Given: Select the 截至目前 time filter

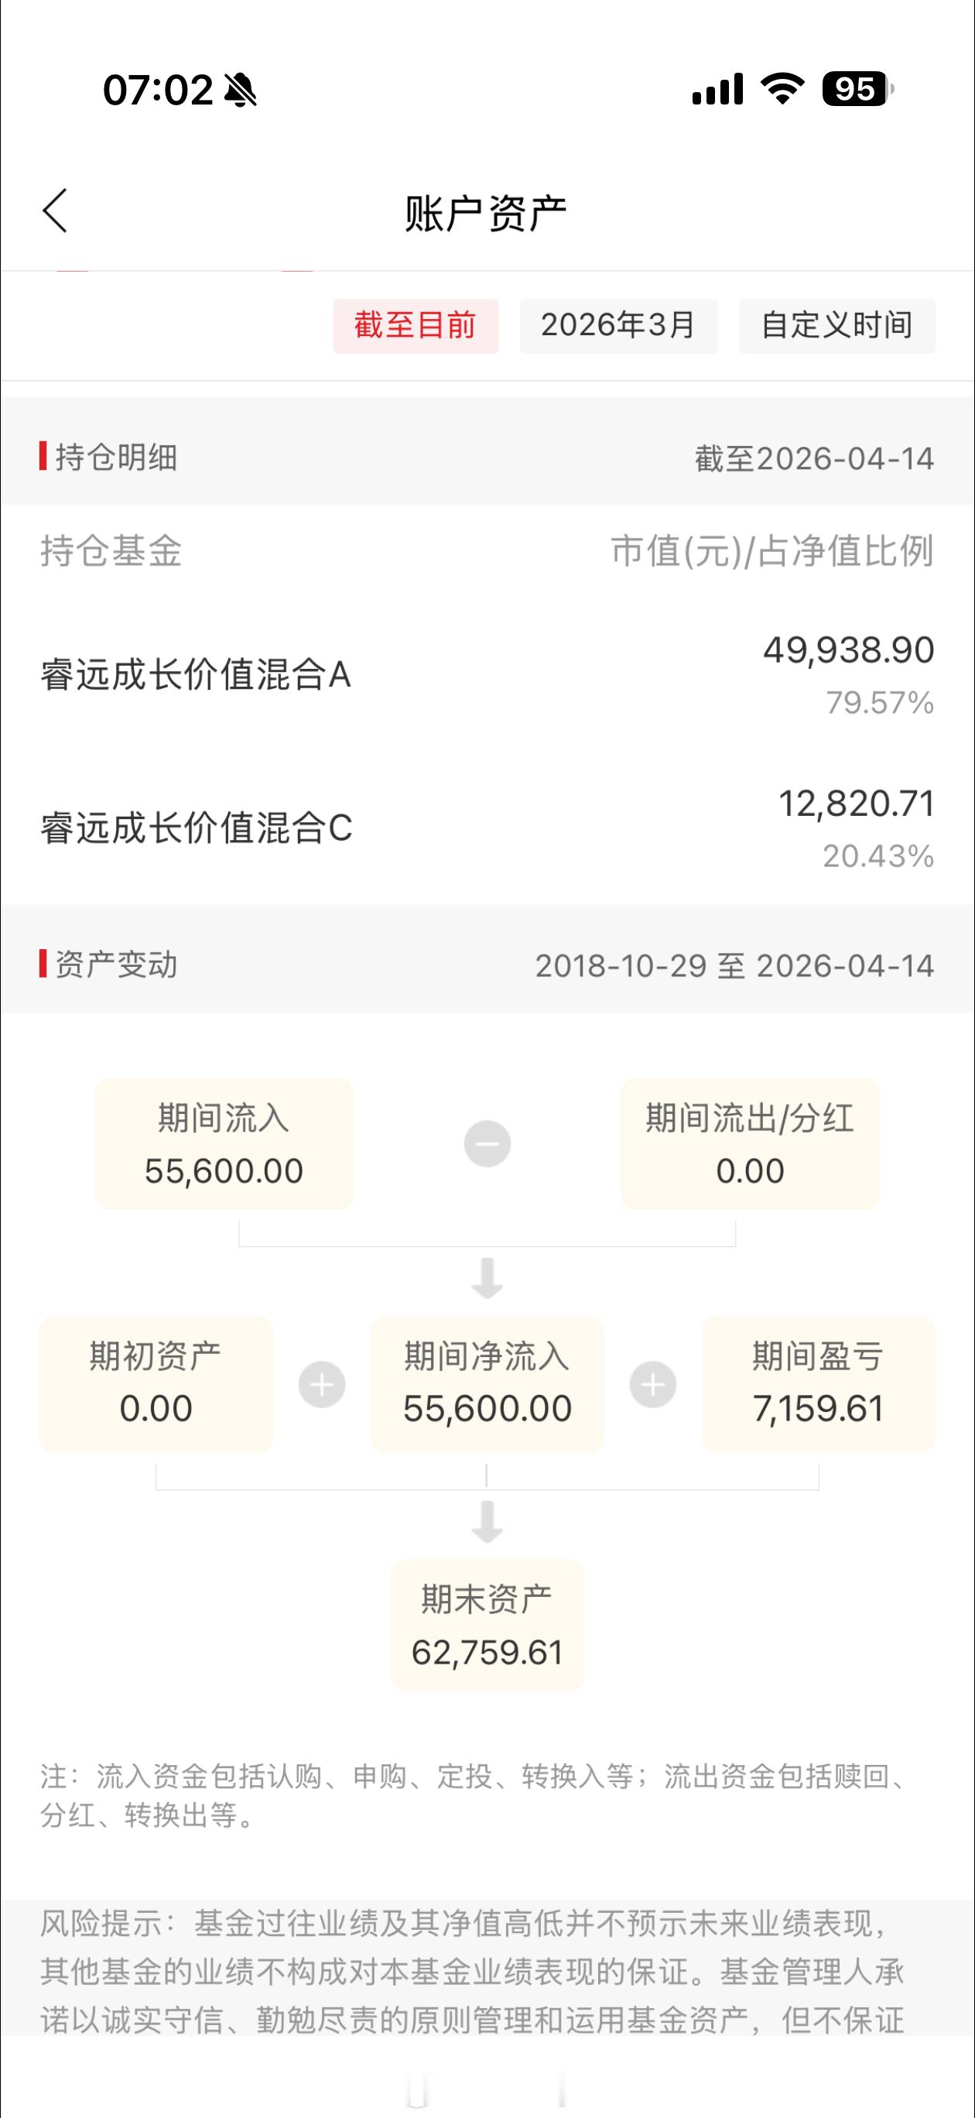Looking at the screenshot, I should click(x=416, y=326).
